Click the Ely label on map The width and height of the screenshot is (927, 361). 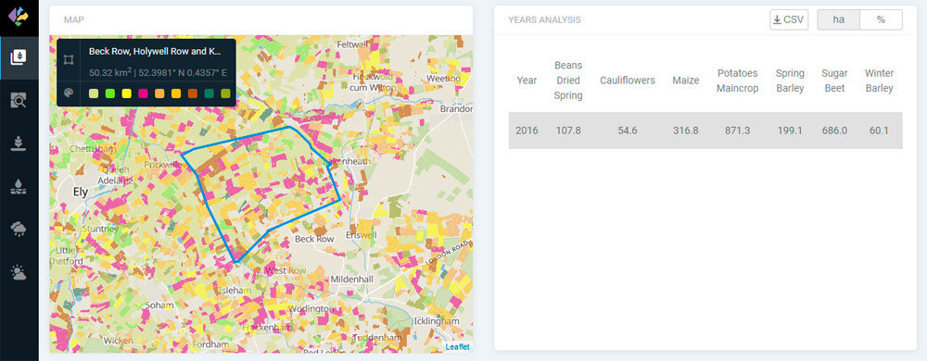80,192
